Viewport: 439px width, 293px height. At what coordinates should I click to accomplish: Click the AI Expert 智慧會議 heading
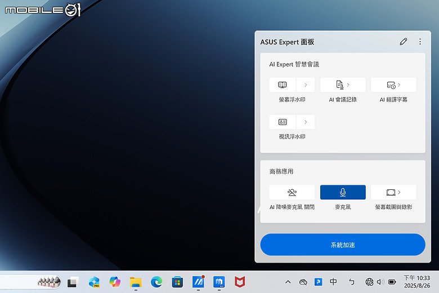(294, 64)
